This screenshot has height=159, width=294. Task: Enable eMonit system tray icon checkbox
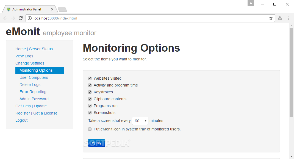[90, 129]
